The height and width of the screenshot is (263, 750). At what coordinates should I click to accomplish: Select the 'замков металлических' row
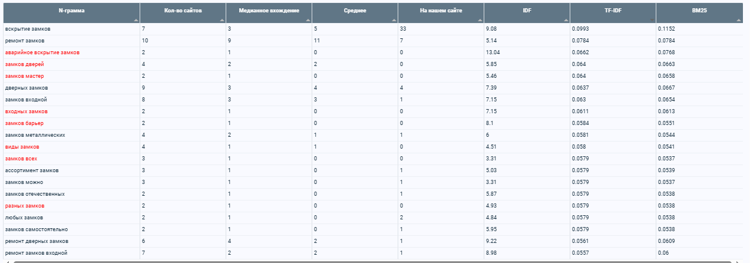(x=375, y=135)
